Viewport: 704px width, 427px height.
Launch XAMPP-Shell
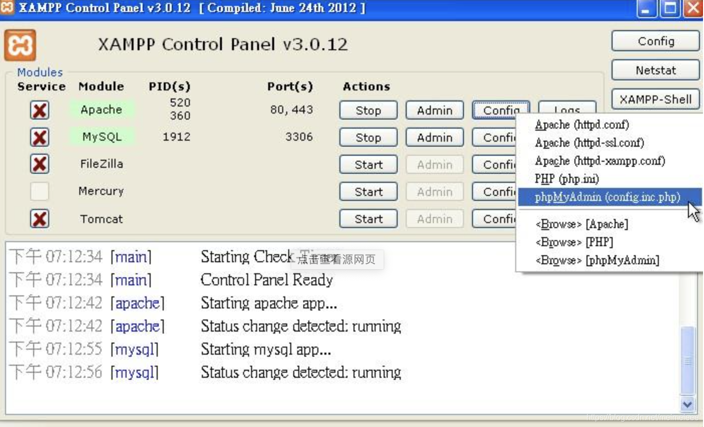pyautogui.click(x=655, y=99)
